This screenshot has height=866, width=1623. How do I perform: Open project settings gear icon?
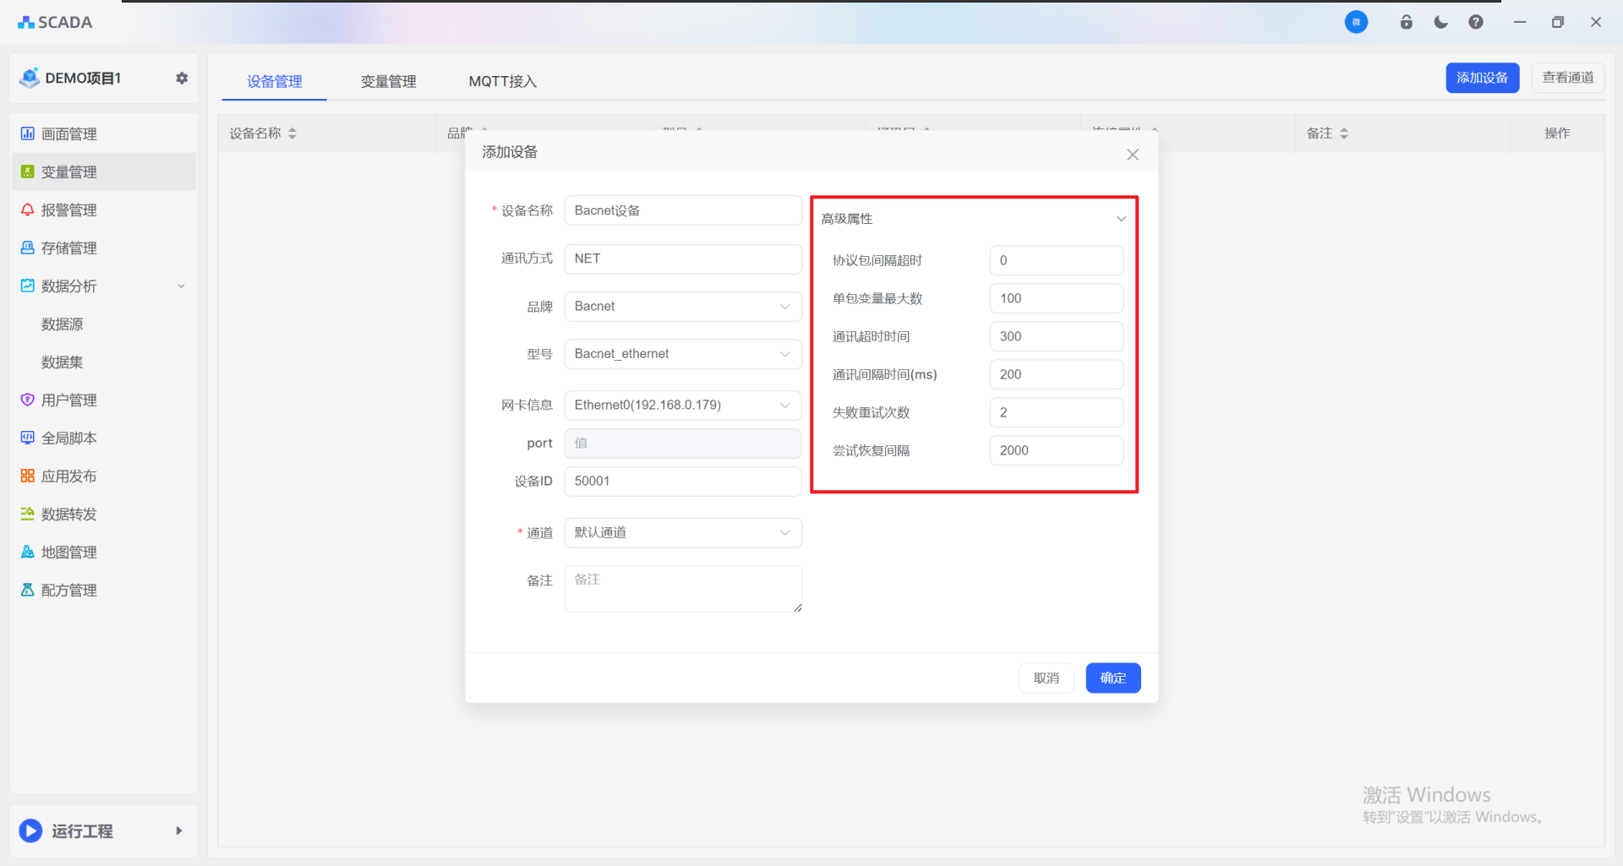pyautogui.click(x=182, y=78)
